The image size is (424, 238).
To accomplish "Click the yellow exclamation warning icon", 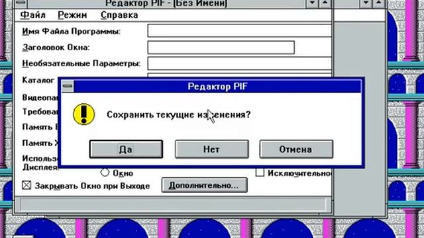I will click(x=84, y=114).
